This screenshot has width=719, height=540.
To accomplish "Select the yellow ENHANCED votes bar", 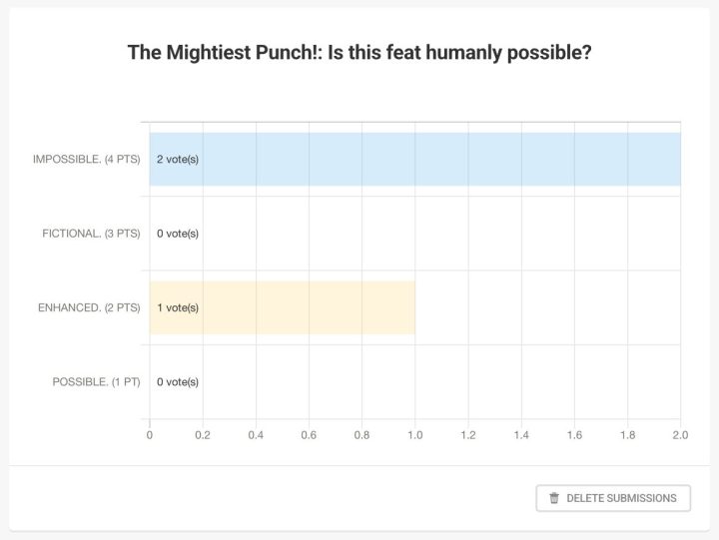I will (x=283, y=307).
